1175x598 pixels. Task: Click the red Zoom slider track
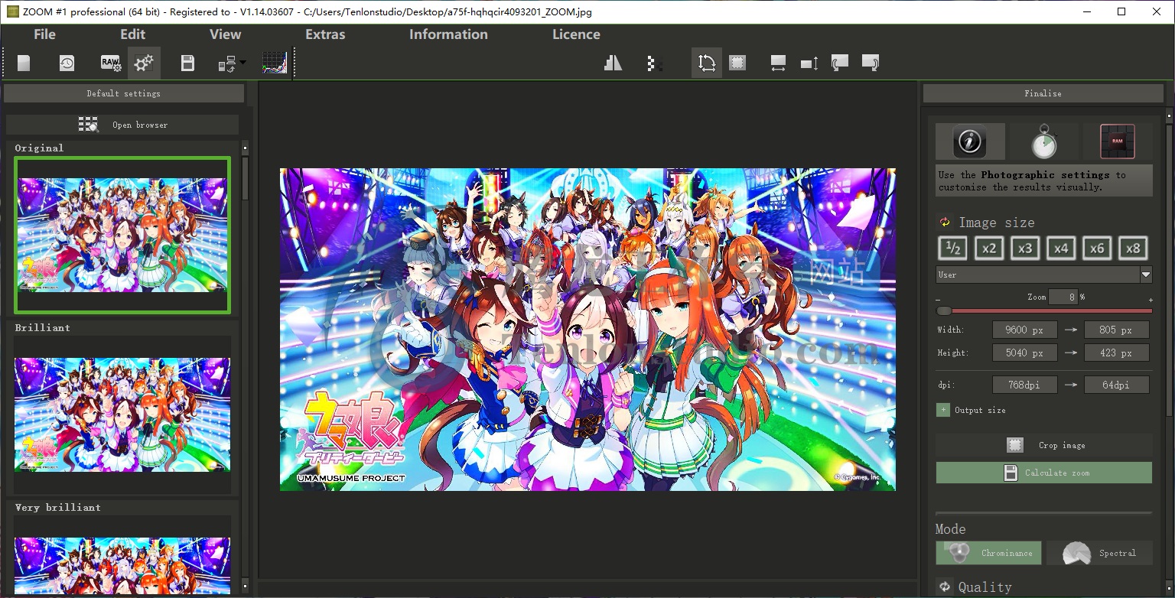[1044, 311]
